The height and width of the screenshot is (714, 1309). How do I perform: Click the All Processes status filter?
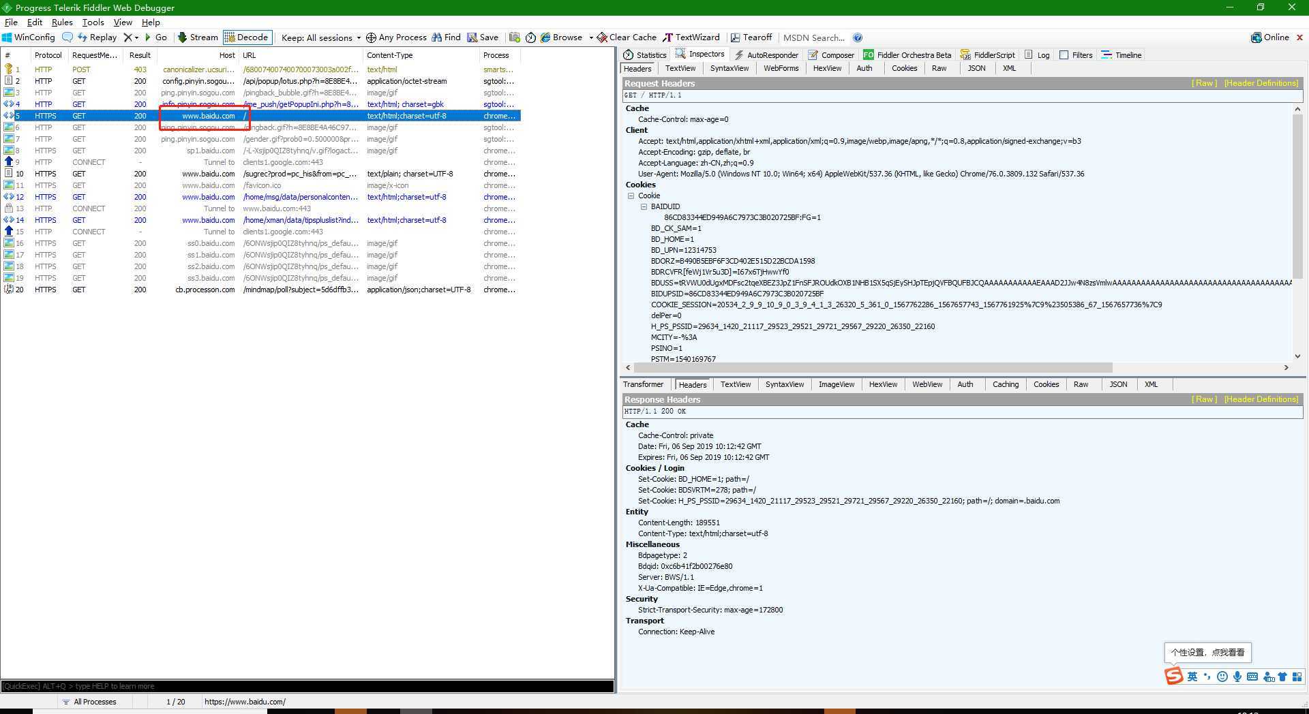click(89, 702)
